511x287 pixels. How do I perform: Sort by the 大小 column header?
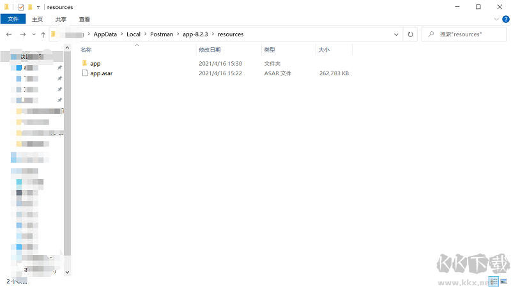tap(324, 50)
